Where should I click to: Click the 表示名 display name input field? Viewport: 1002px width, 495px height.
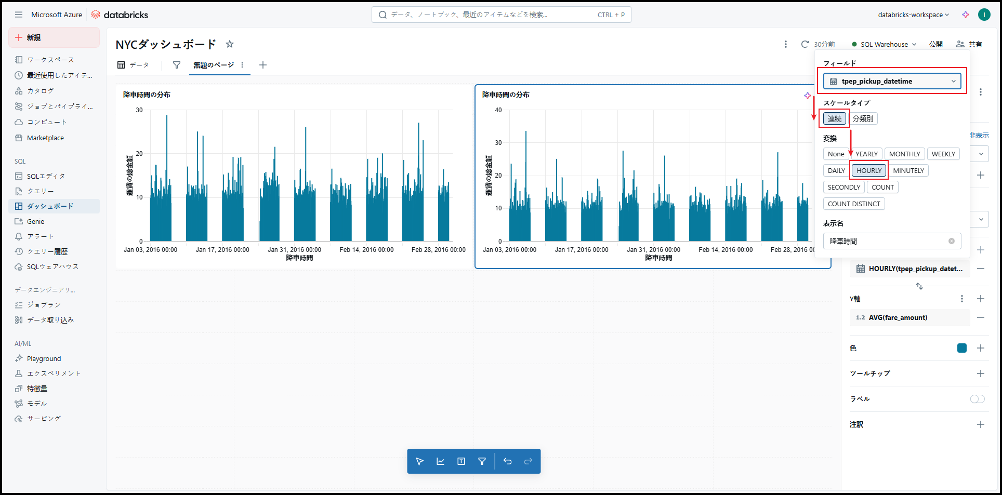click(887, 241)
